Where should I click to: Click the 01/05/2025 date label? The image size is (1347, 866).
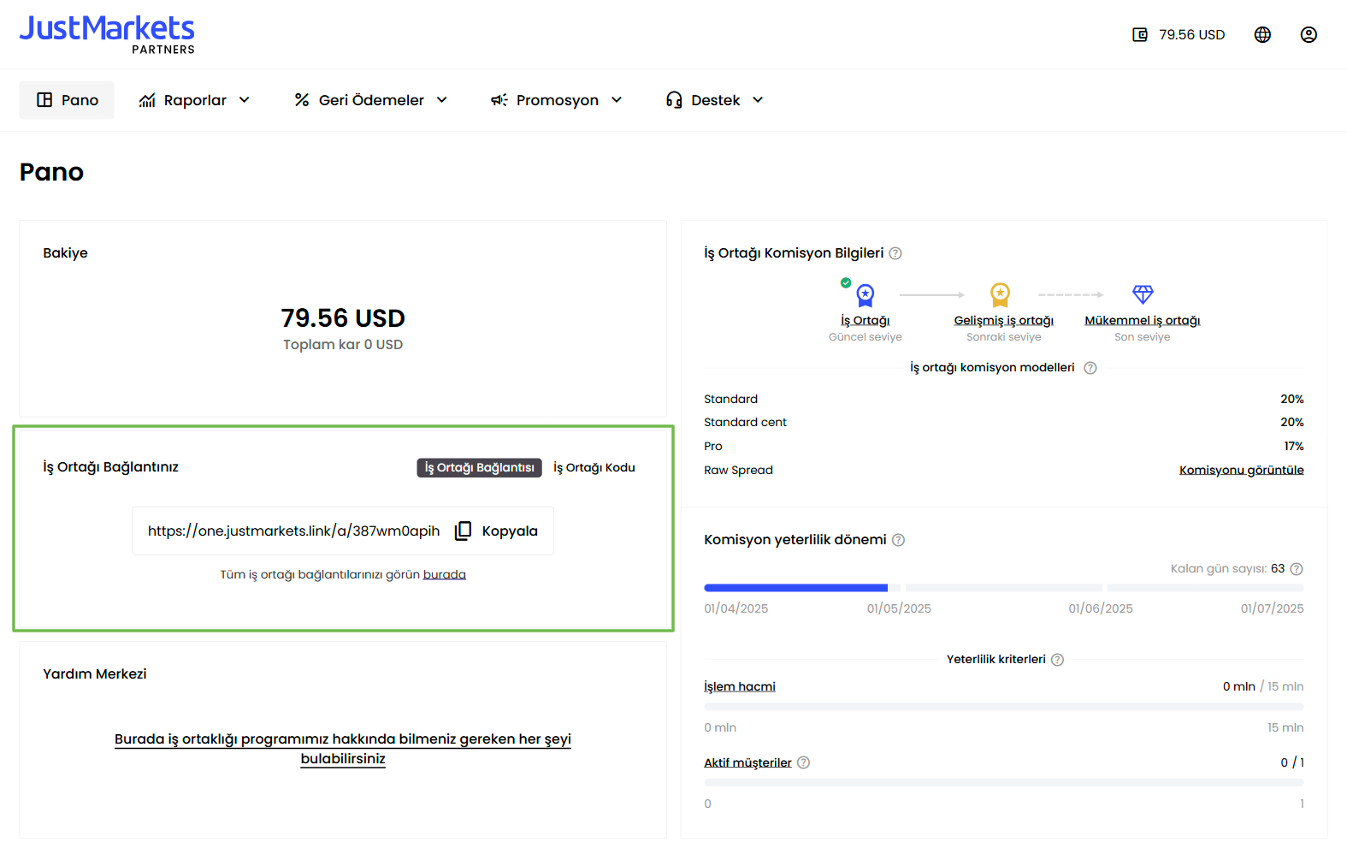899,609
